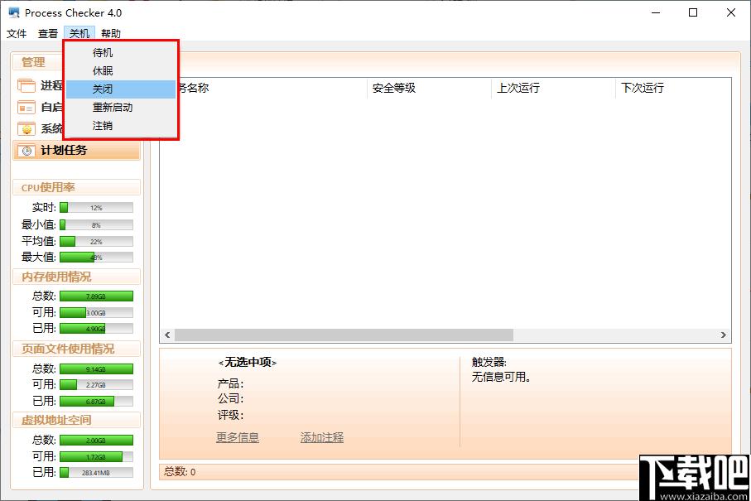This screenshot has width=751, height=501.
Task: Click the horizontal scrollbar left arrow
Action: pos(167,335)
